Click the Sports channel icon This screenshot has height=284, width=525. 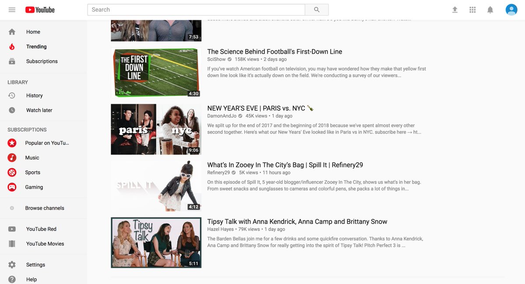12,172
